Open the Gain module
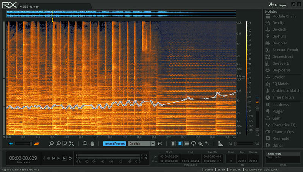The width and height of the screenshot is (303, 172). [x=273, y=118]
